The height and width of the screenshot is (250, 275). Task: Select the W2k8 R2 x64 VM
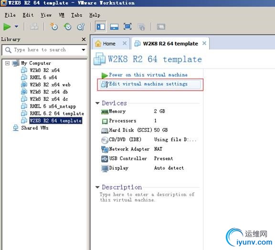tap(45, 70)
